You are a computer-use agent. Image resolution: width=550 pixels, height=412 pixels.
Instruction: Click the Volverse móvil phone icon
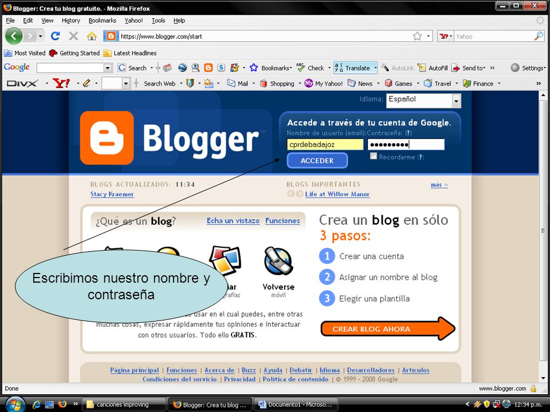[x=278, y=261]
